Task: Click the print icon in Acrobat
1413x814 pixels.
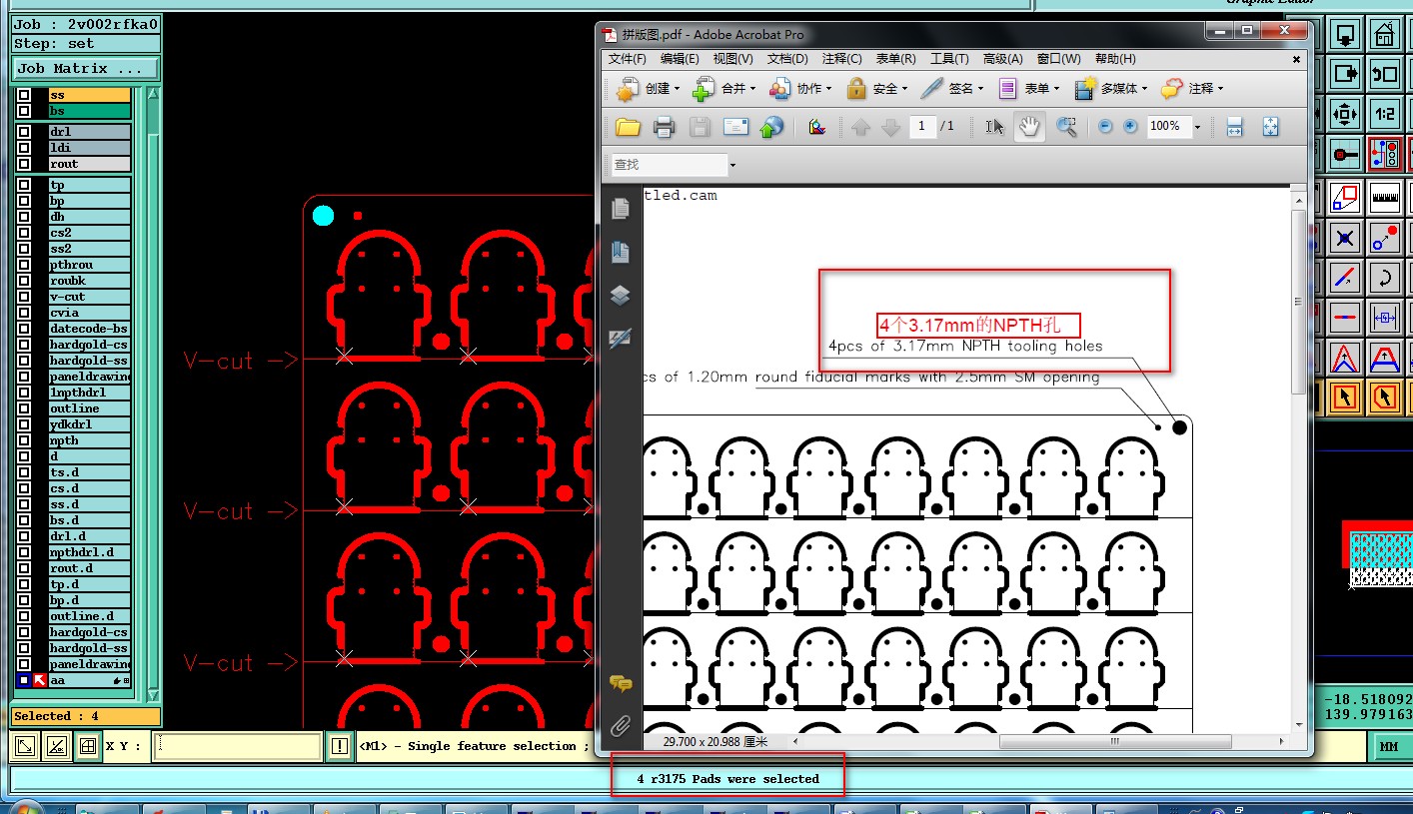Action: click(664, 127)
